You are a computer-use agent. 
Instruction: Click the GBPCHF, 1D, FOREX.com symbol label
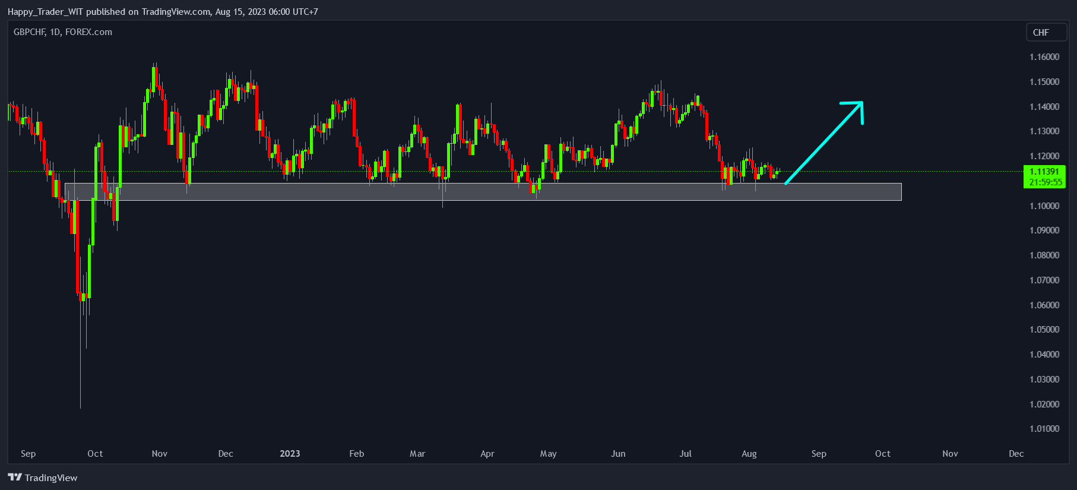[x=63, y=32]
